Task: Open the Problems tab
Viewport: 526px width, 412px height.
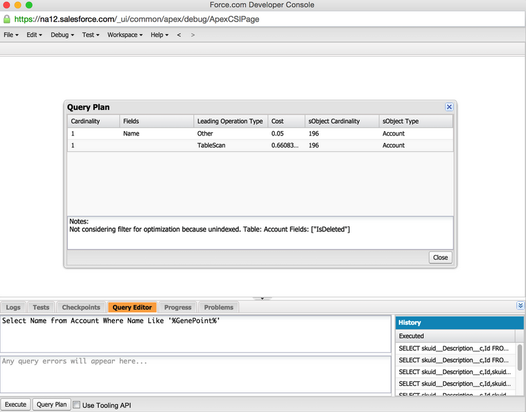Action: (219, 307)
